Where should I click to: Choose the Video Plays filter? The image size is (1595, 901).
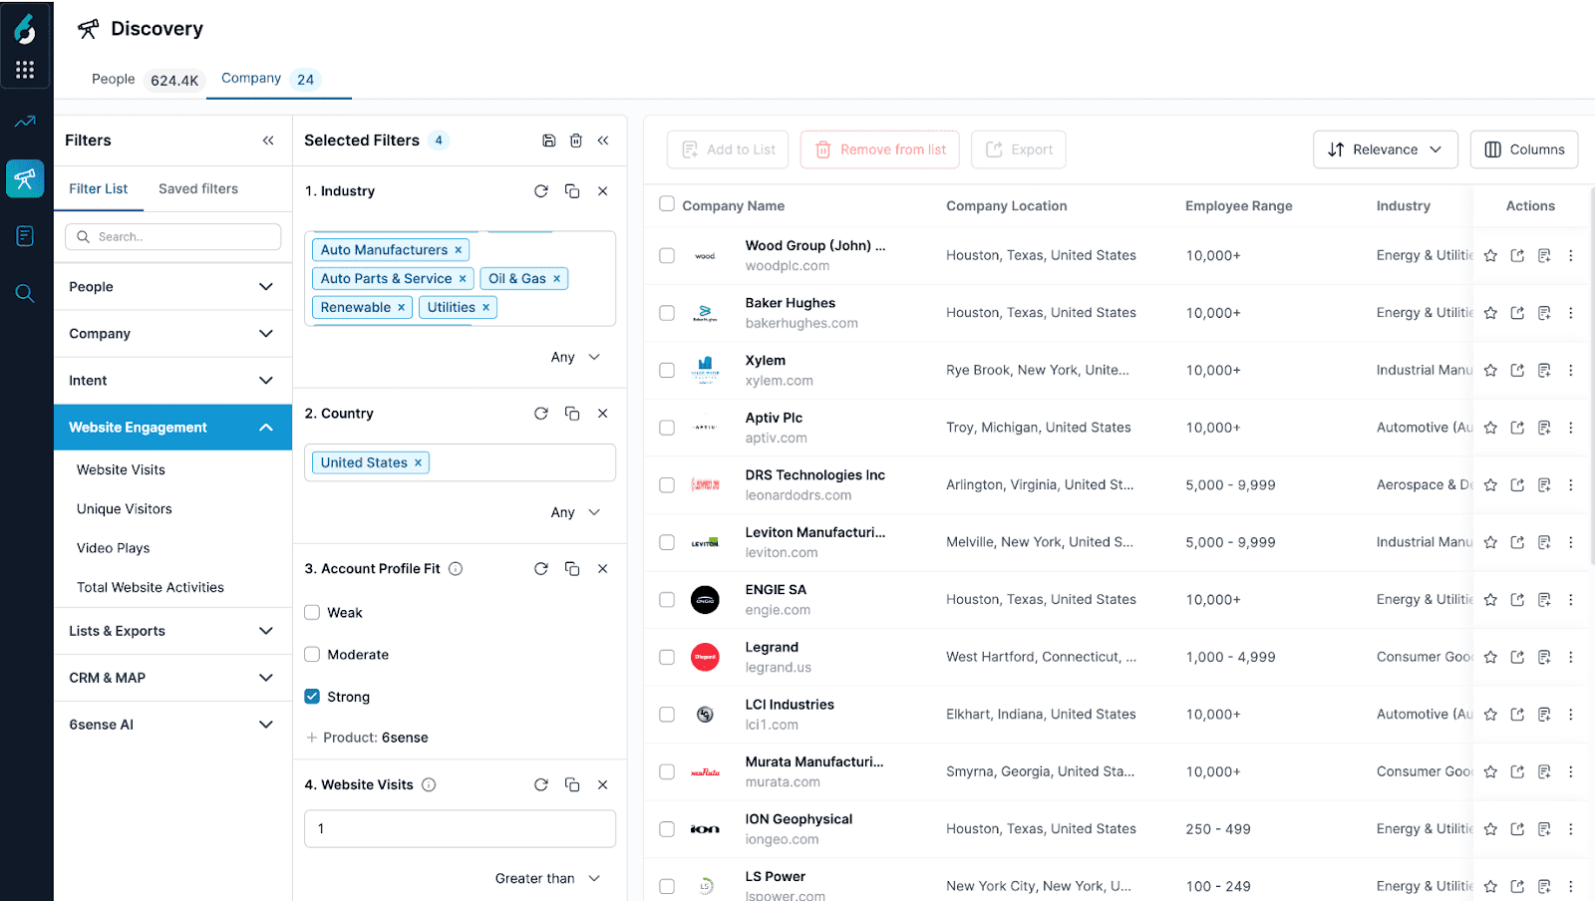114,548
